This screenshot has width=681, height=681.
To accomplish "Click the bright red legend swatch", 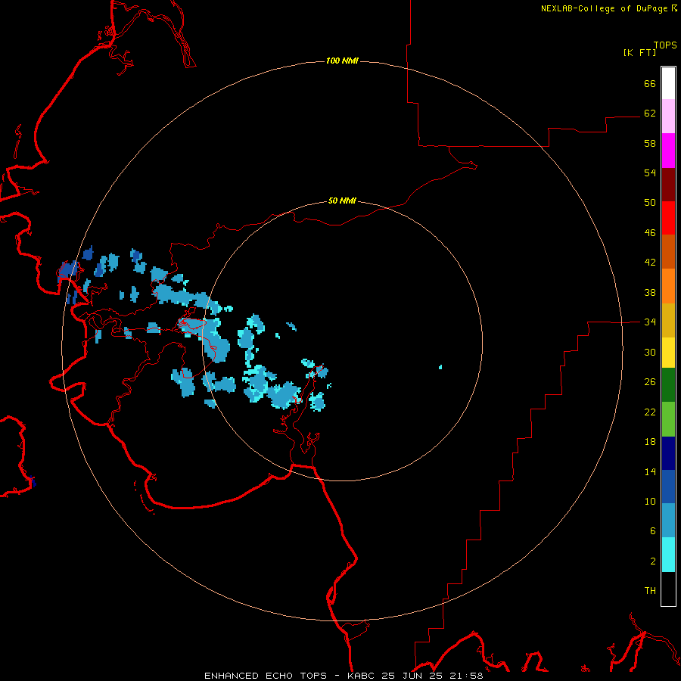I will tap(668, 218).
